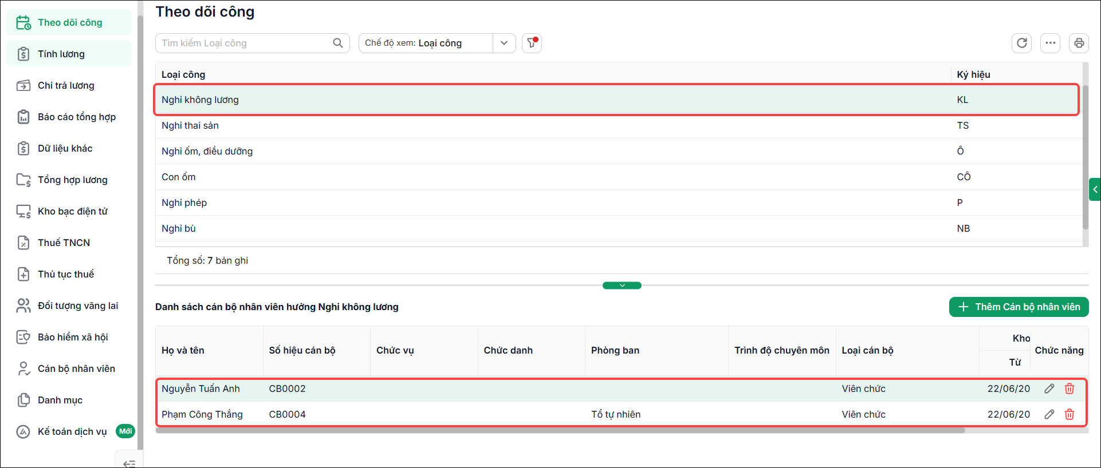Click the Kế toán dịch vụ icon
1101x468 pixels.
pos(23,431)
